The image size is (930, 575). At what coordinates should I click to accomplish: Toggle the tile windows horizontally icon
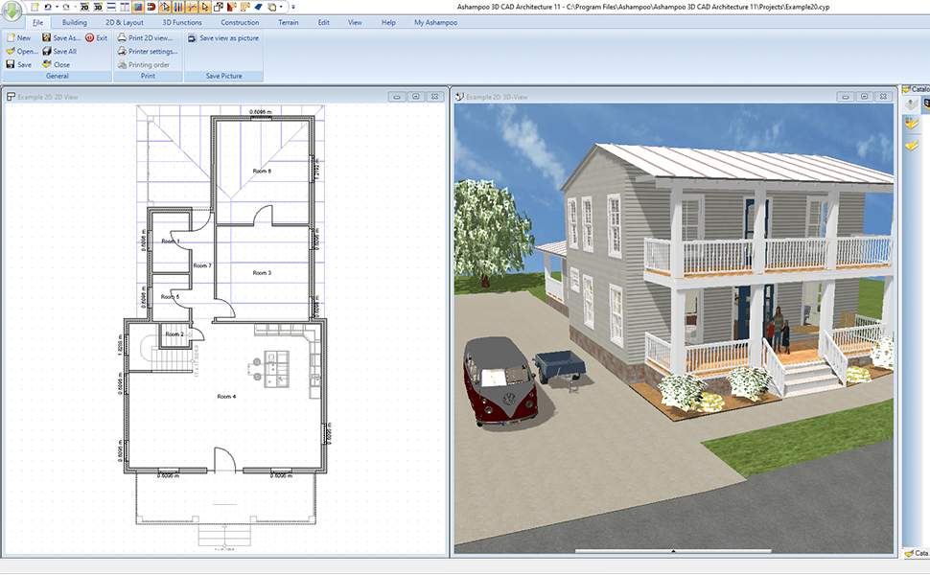(111, 7)
